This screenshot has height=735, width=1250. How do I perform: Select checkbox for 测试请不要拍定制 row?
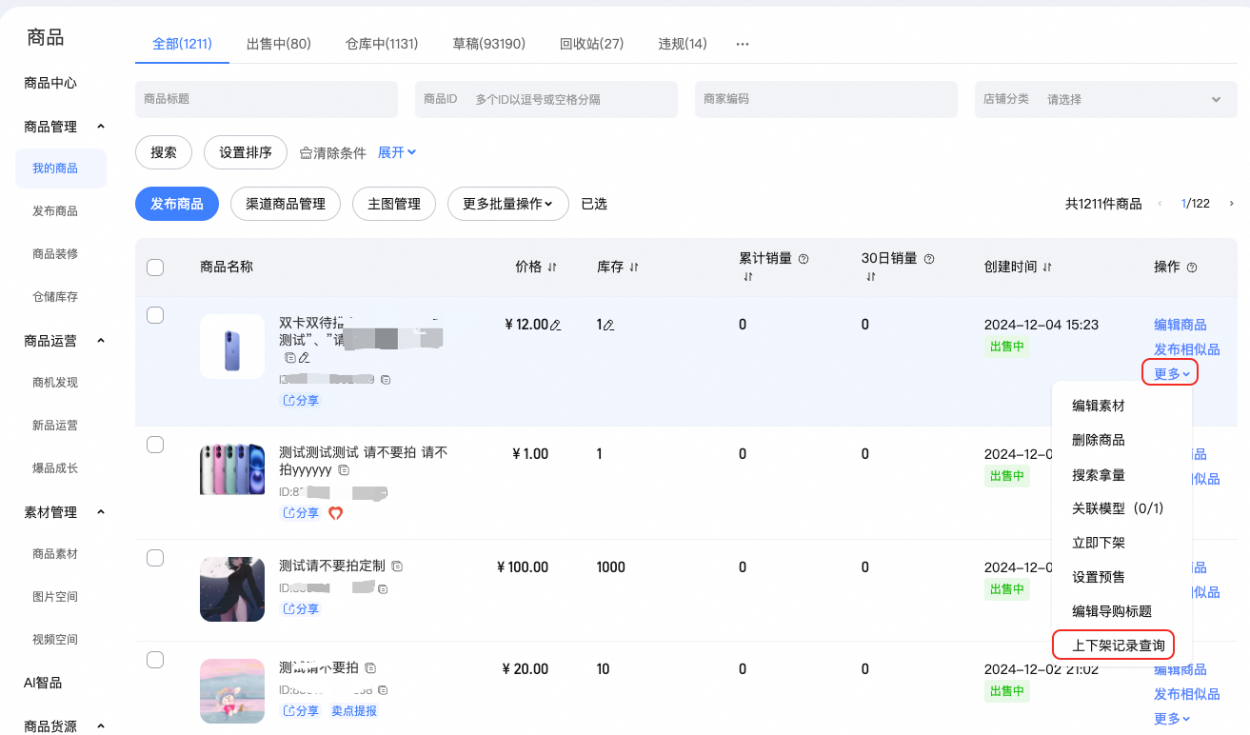point(155,558)
